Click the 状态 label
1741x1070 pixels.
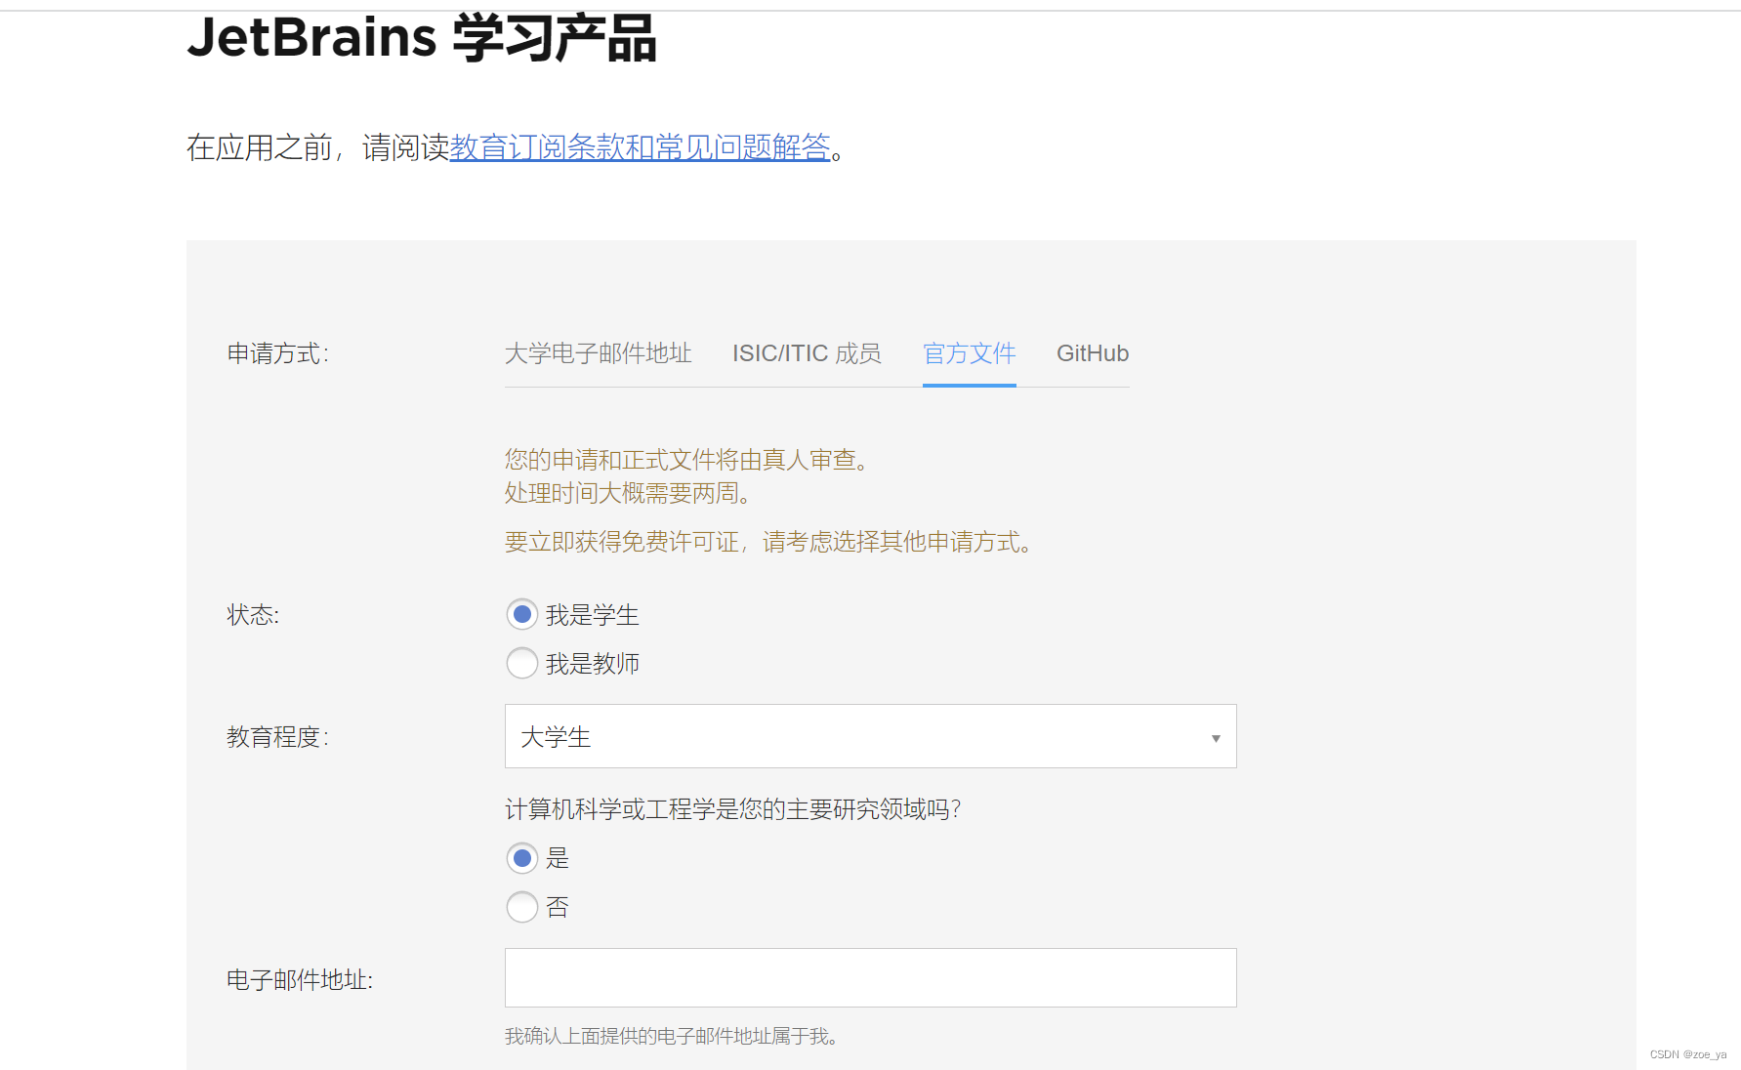(x=253, y=615)
